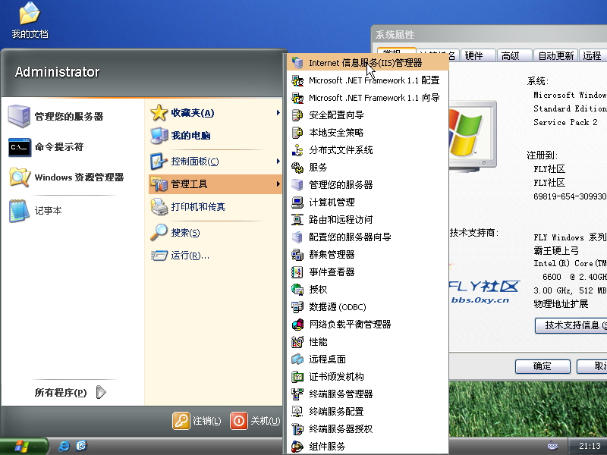Image resolution: width=607 pixels, height=455 pixels.
Task: Choose 搜索(S) in Start menu
Action: pyautogui.click(x=215, y=233)
